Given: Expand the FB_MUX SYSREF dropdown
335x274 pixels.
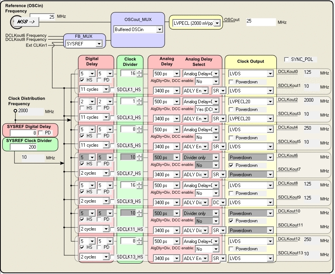Looking at the screenshot, I should coord(99,44).
